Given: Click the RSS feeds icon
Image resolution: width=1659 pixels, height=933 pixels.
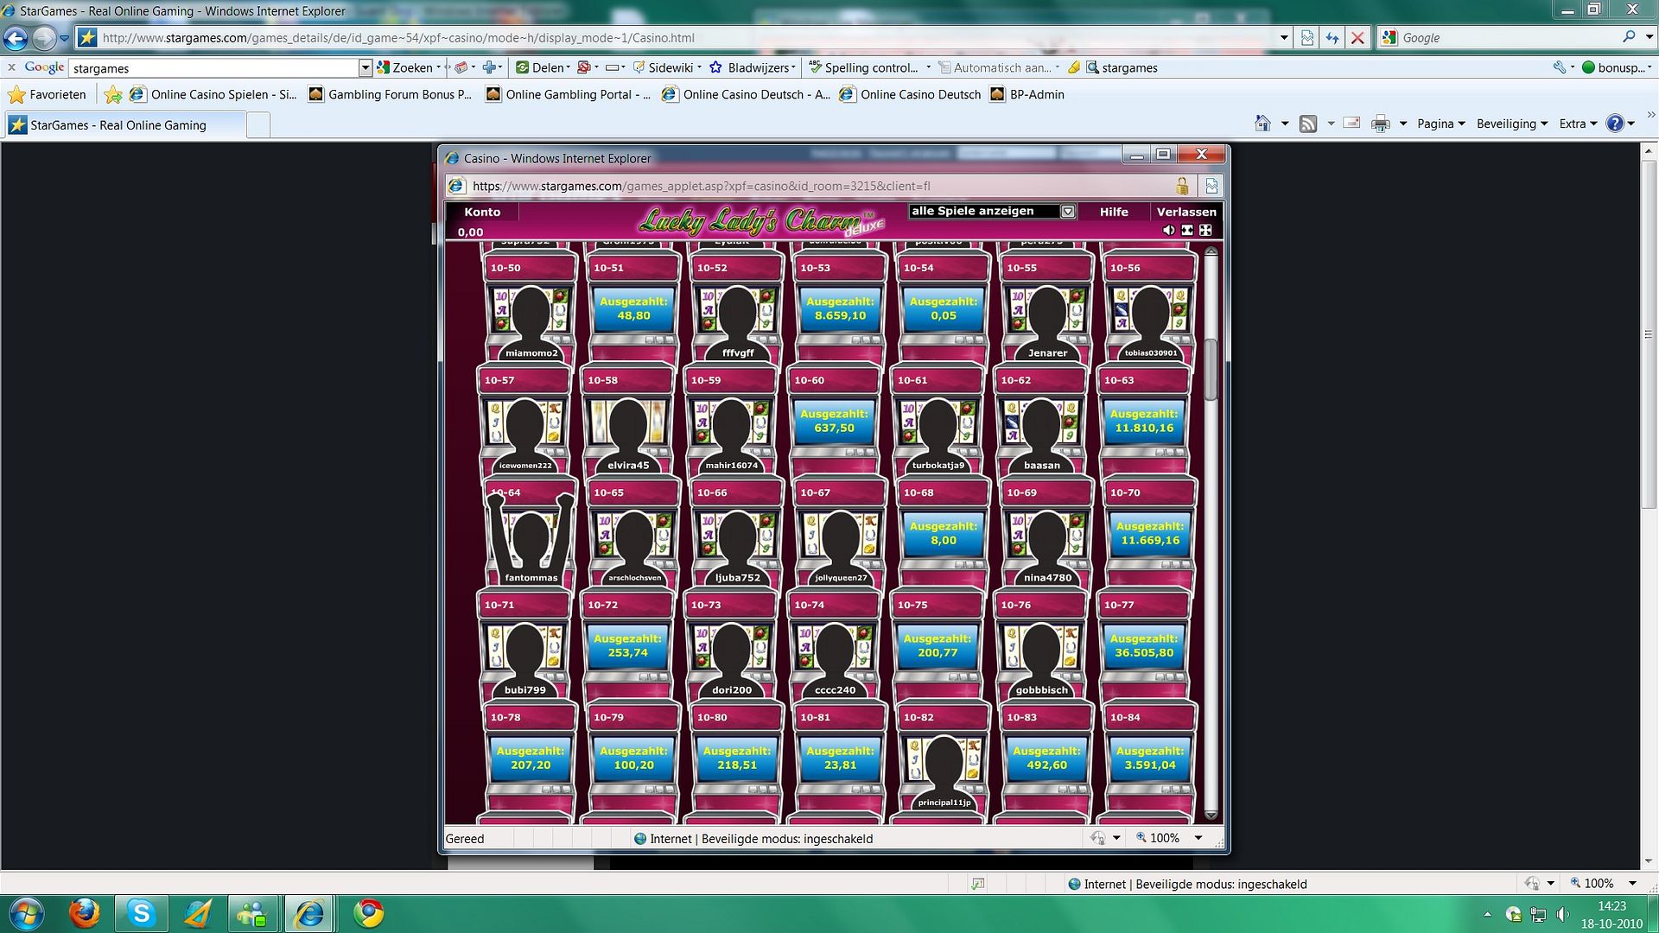Looking at the screenshot, I should [1308, 124].
